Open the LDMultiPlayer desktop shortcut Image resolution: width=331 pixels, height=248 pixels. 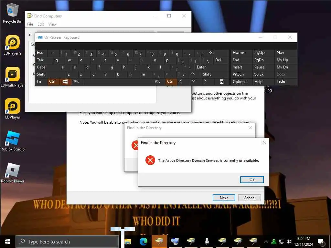[12, 77]
